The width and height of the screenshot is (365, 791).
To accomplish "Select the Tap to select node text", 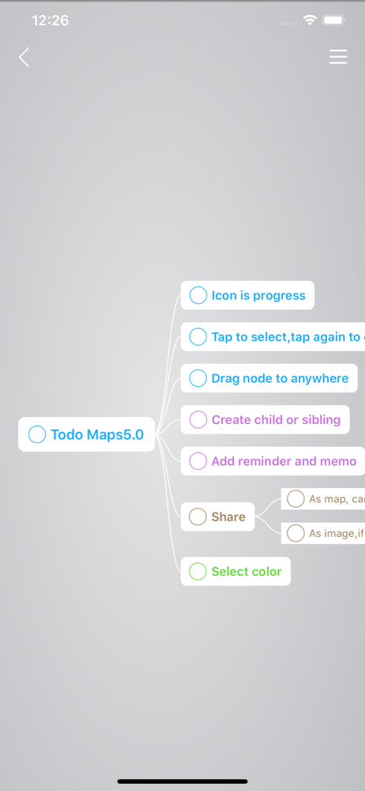I will [286, 337].
